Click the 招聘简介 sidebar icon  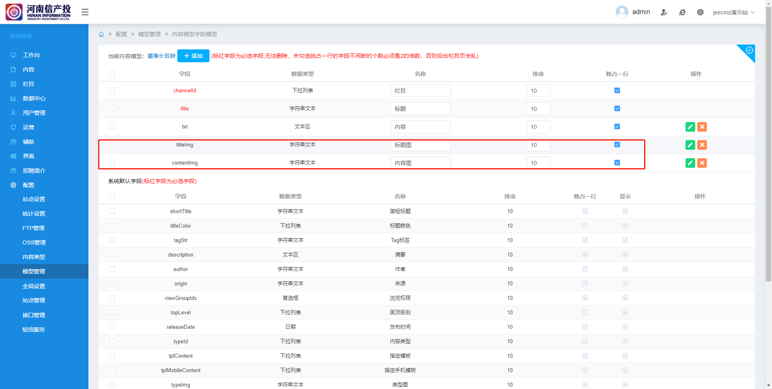click(13, 171)
